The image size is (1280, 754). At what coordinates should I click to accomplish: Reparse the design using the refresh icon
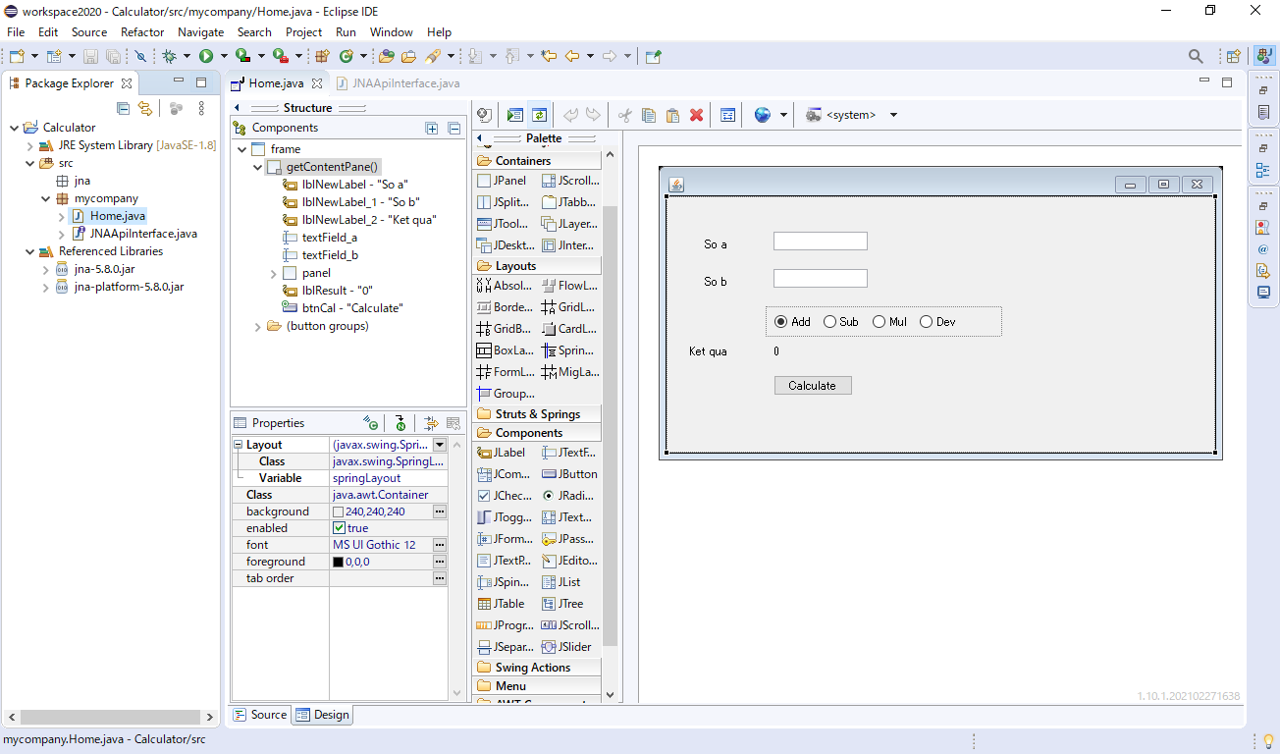pos(537,115)
